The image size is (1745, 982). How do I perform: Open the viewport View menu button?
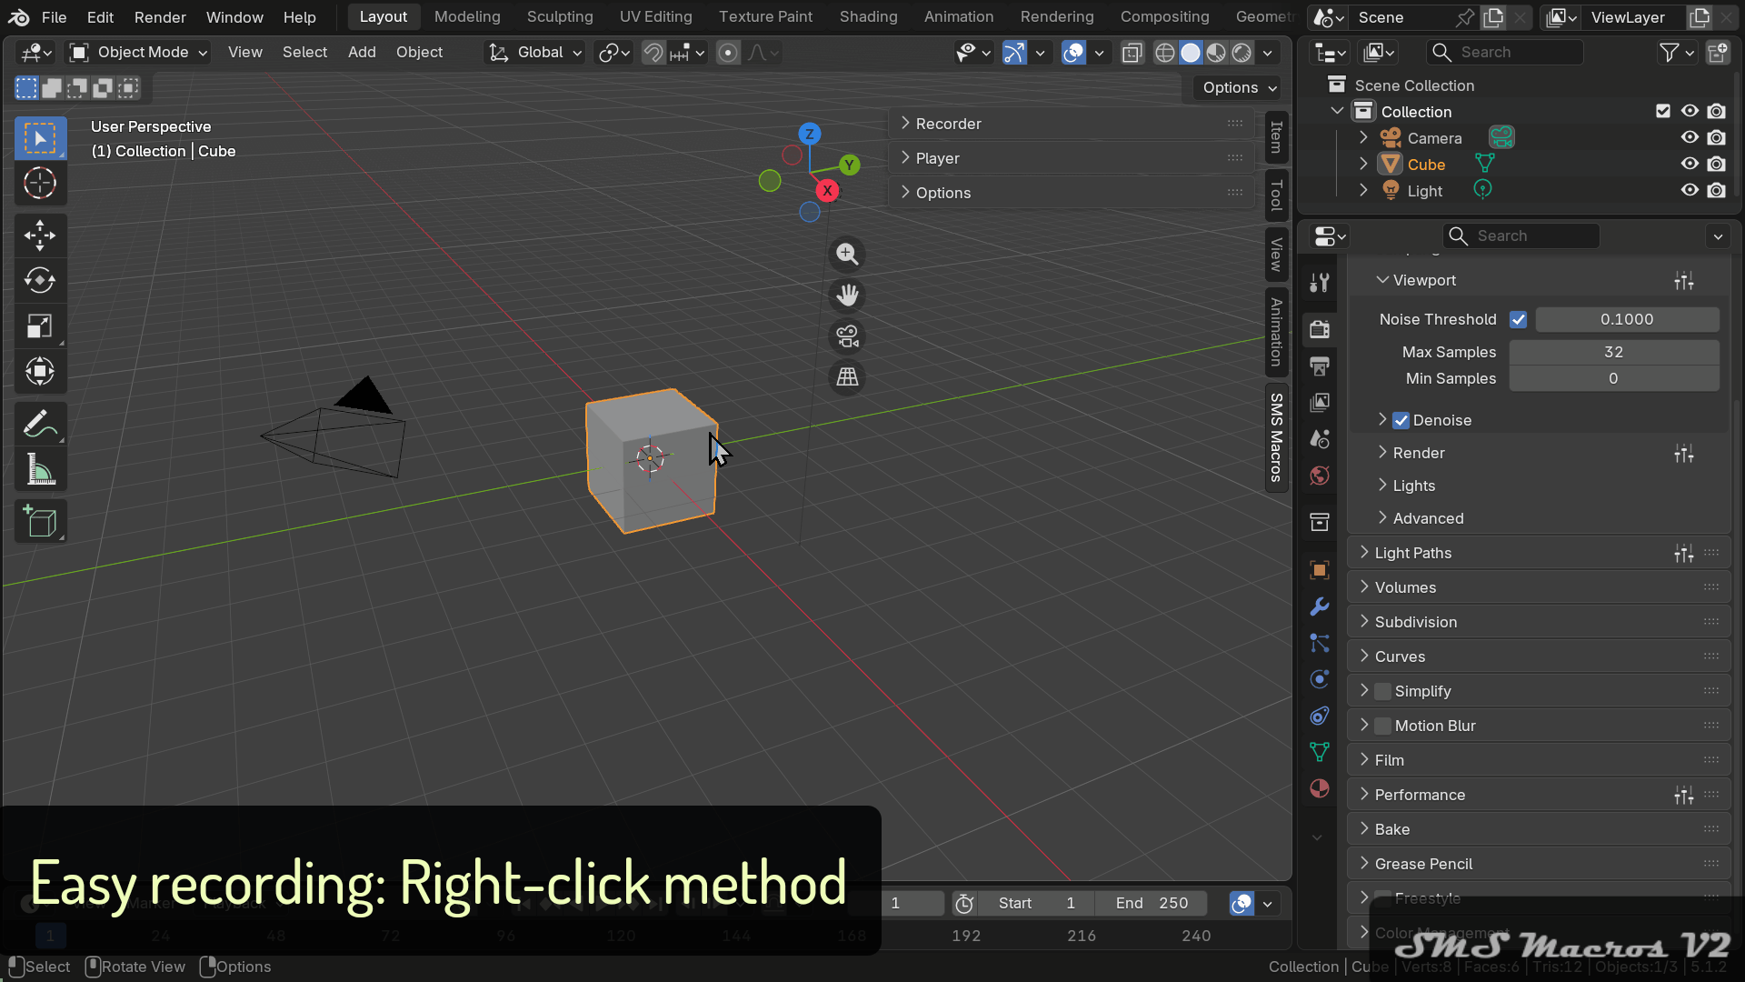pos(244,53)
